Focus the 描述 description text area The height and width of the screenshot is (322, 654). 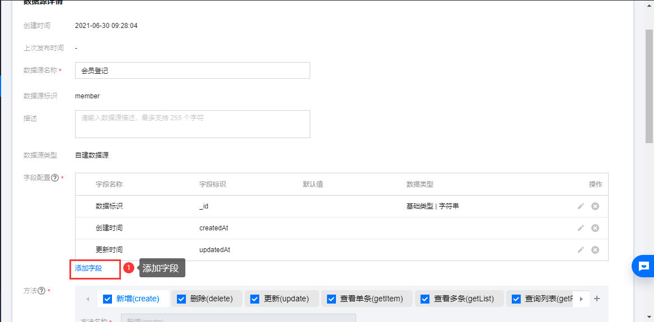[192, 124]
